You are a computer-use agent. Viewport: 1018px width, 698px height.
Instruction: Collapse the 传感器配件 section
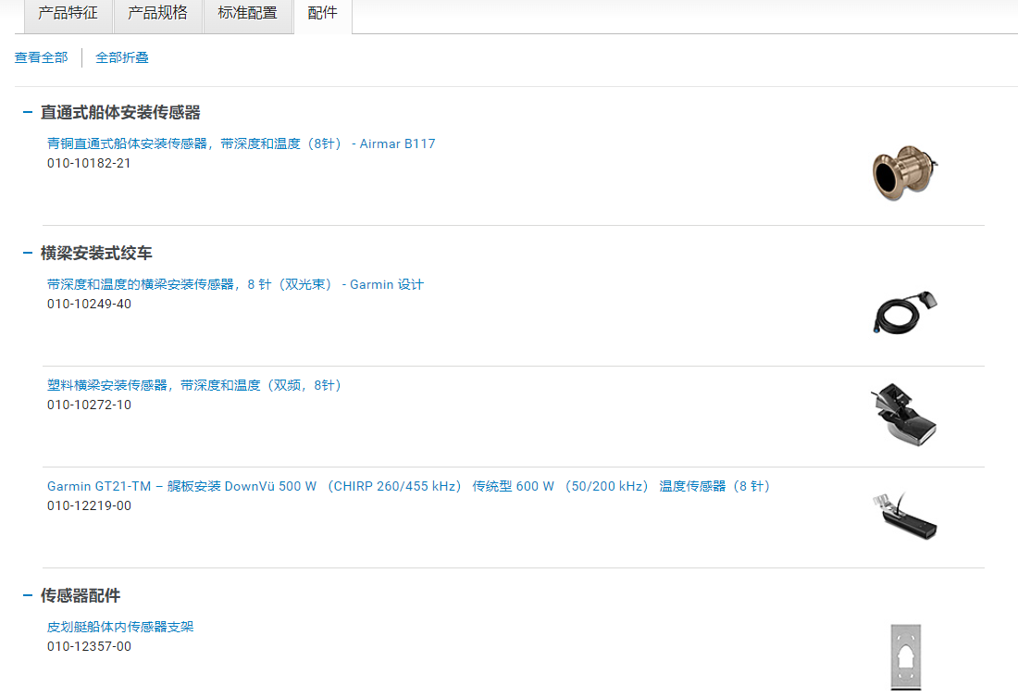[x=28, y=596]
